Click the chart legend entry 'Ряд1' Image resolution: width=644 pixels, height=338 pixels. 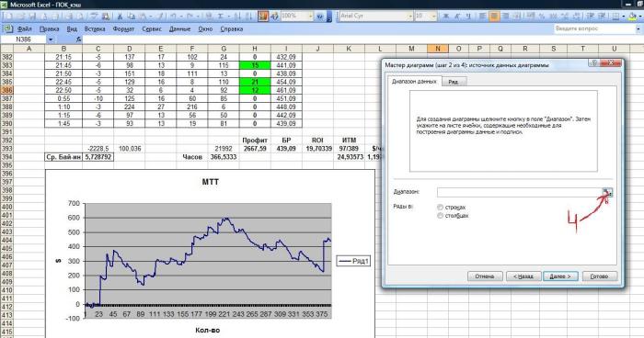point(353,261)
